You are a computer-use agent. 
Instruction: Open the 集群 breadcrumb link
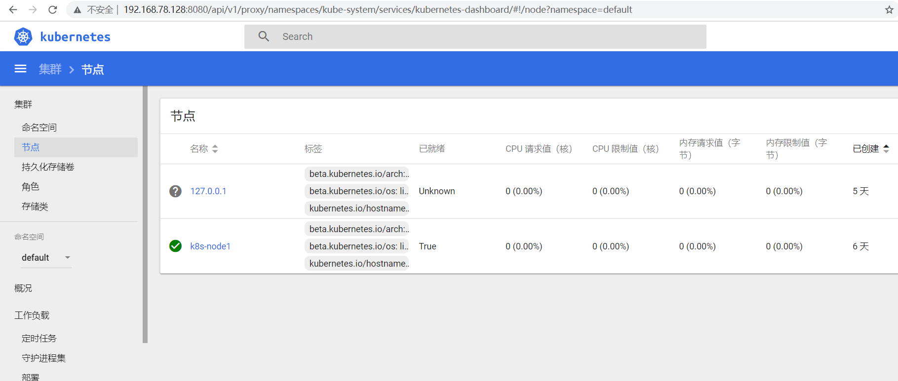pyautogui.click(x=50, y=69)
